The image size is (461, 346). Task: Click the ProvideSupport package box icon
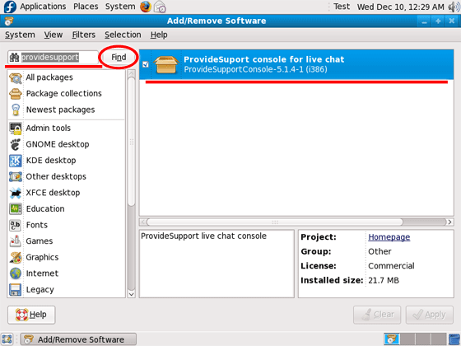point(166,65)
